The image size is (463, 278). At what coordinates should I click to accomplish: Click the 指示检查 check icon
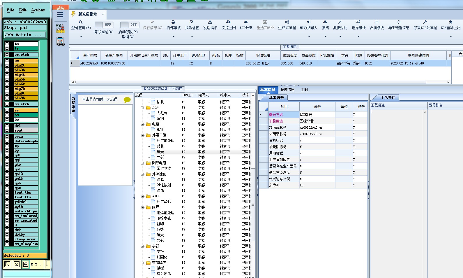pyautogui.click(x=192, y=22)
